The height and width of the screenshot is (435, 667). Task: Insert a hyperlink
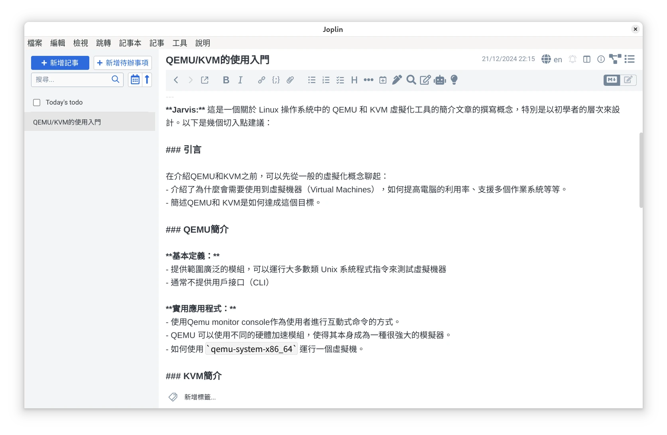(x=261, y=80)
